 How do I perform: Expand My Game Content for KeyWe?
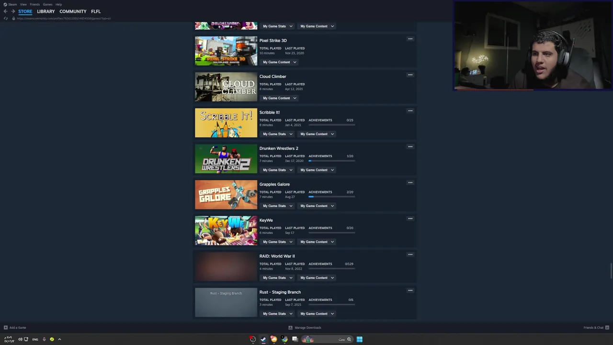317,242
